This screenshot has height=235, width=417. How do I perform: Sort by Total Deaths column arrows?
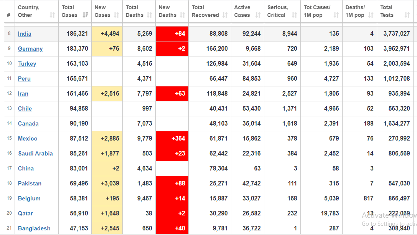point(150,15)
